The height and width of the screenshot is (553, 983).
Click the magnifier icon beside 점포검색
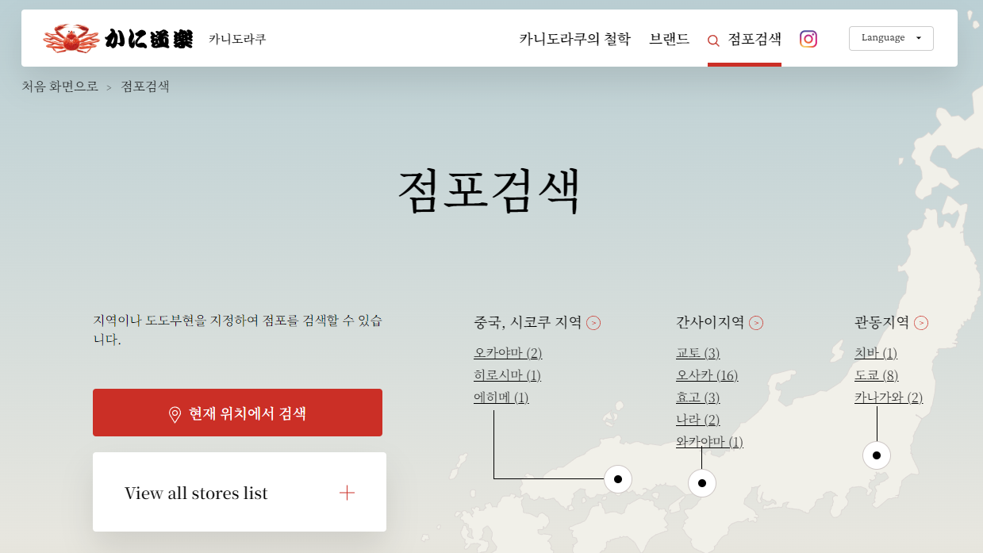click(712, 39)
